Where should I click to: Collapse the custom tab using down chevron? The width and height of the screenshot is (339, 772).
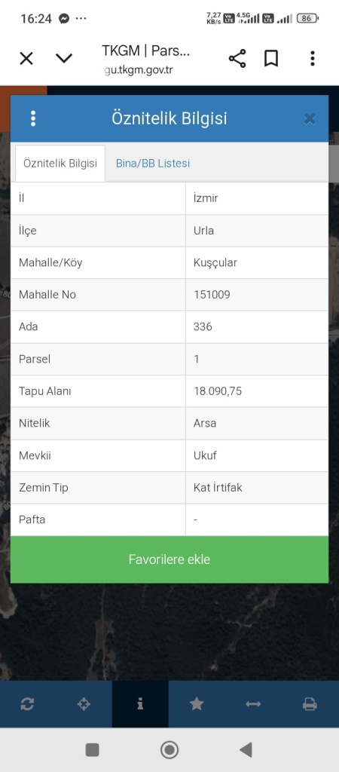point(64,59)
